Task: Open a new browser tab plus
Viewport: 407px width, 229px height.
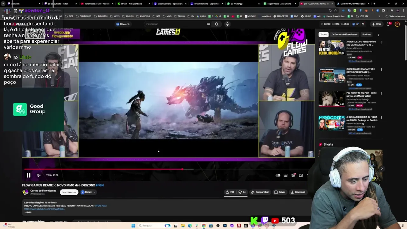Action: pos(374,4)
